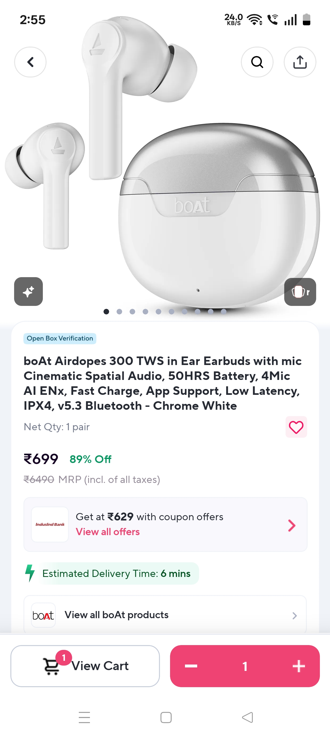The height and width of the screenshot is (738, 330).
Task: Decrease quantity with minus button
Action: tap(191, 666)
